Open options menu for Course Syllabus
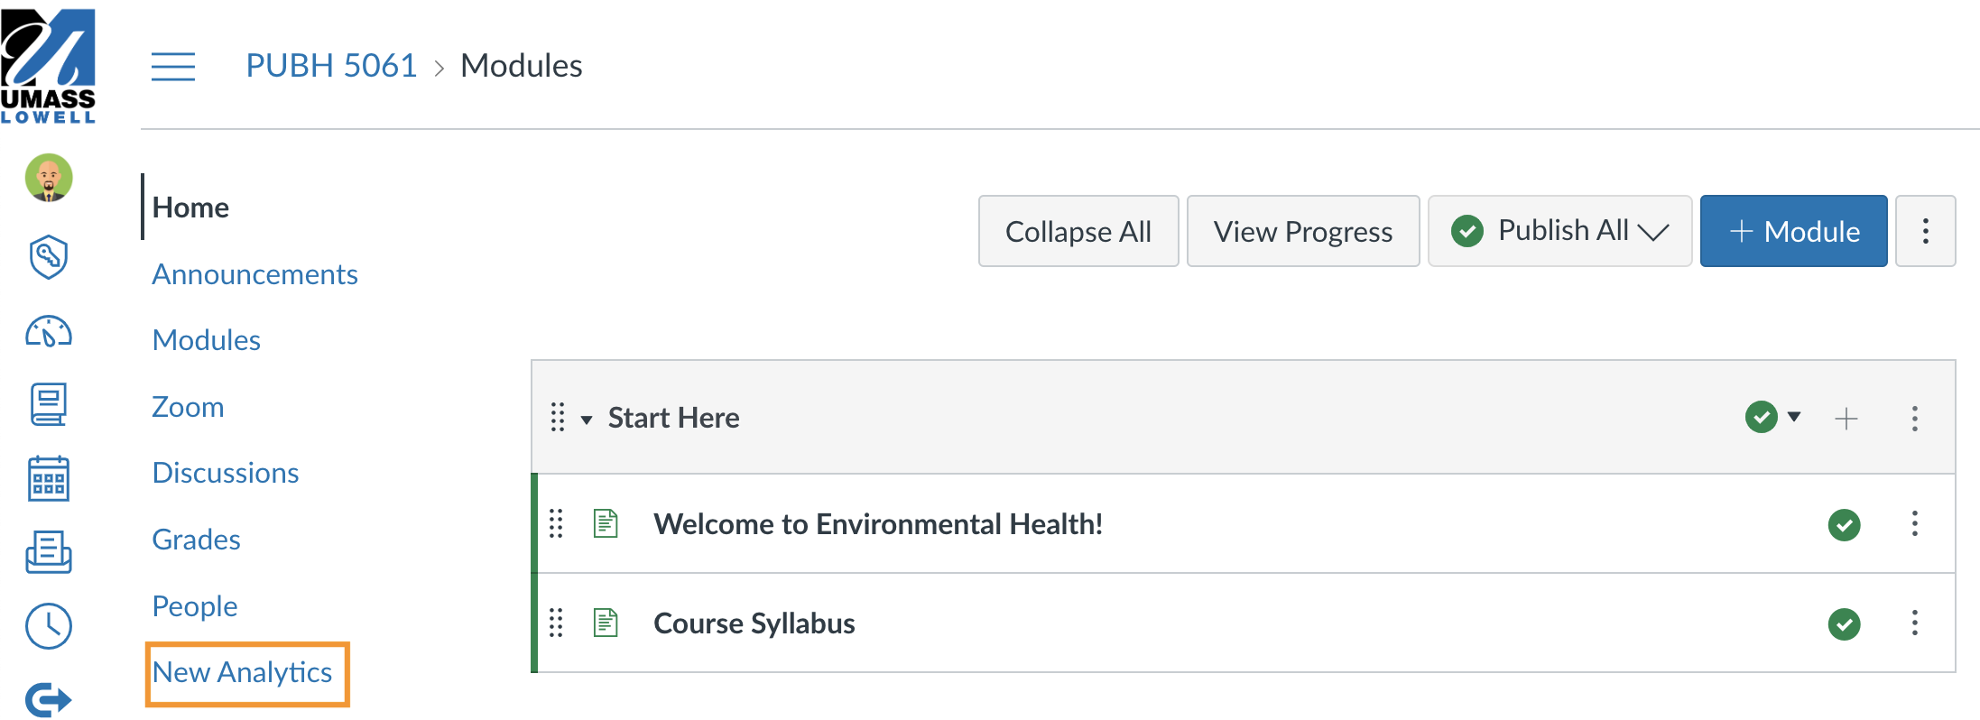The image size is (1980, 720). (x=1914, y=623)
